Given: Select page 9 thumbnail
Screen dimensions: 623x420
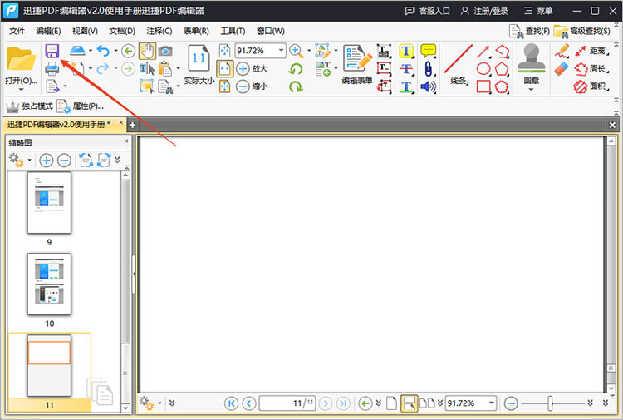Looking at the screenshot, I should coord(49,203).
